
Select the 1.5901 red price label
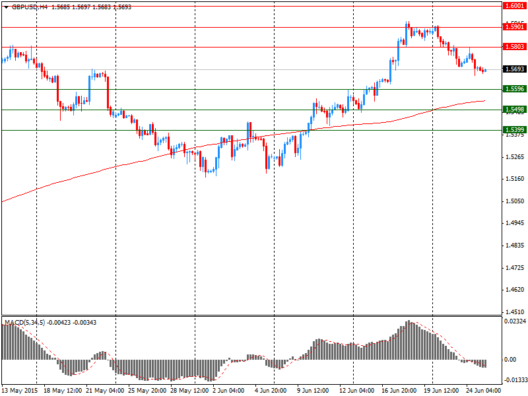[x=515, y=27]
